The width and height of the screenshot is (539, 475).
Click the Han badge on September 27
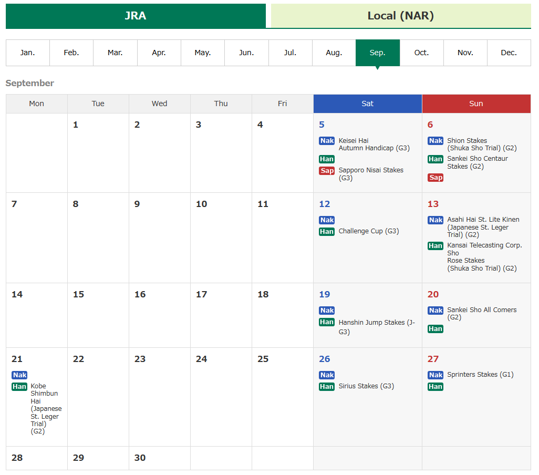436,387
